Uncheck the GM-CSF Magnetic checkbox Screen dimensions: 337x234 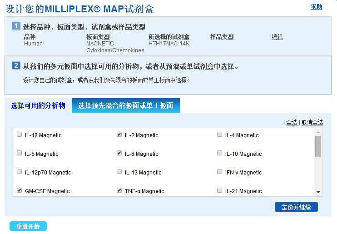19,190
